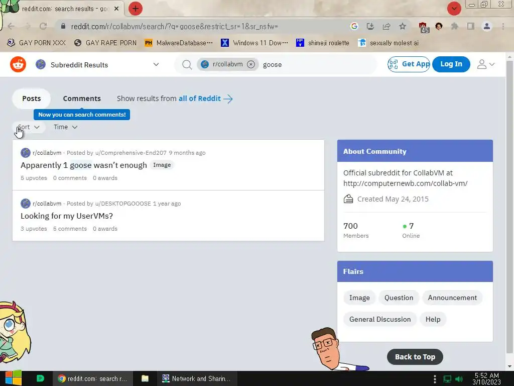Open the Time dropdown
This screenshot has width=514, height=386.
pyautogui.click(x=66, y=127)
